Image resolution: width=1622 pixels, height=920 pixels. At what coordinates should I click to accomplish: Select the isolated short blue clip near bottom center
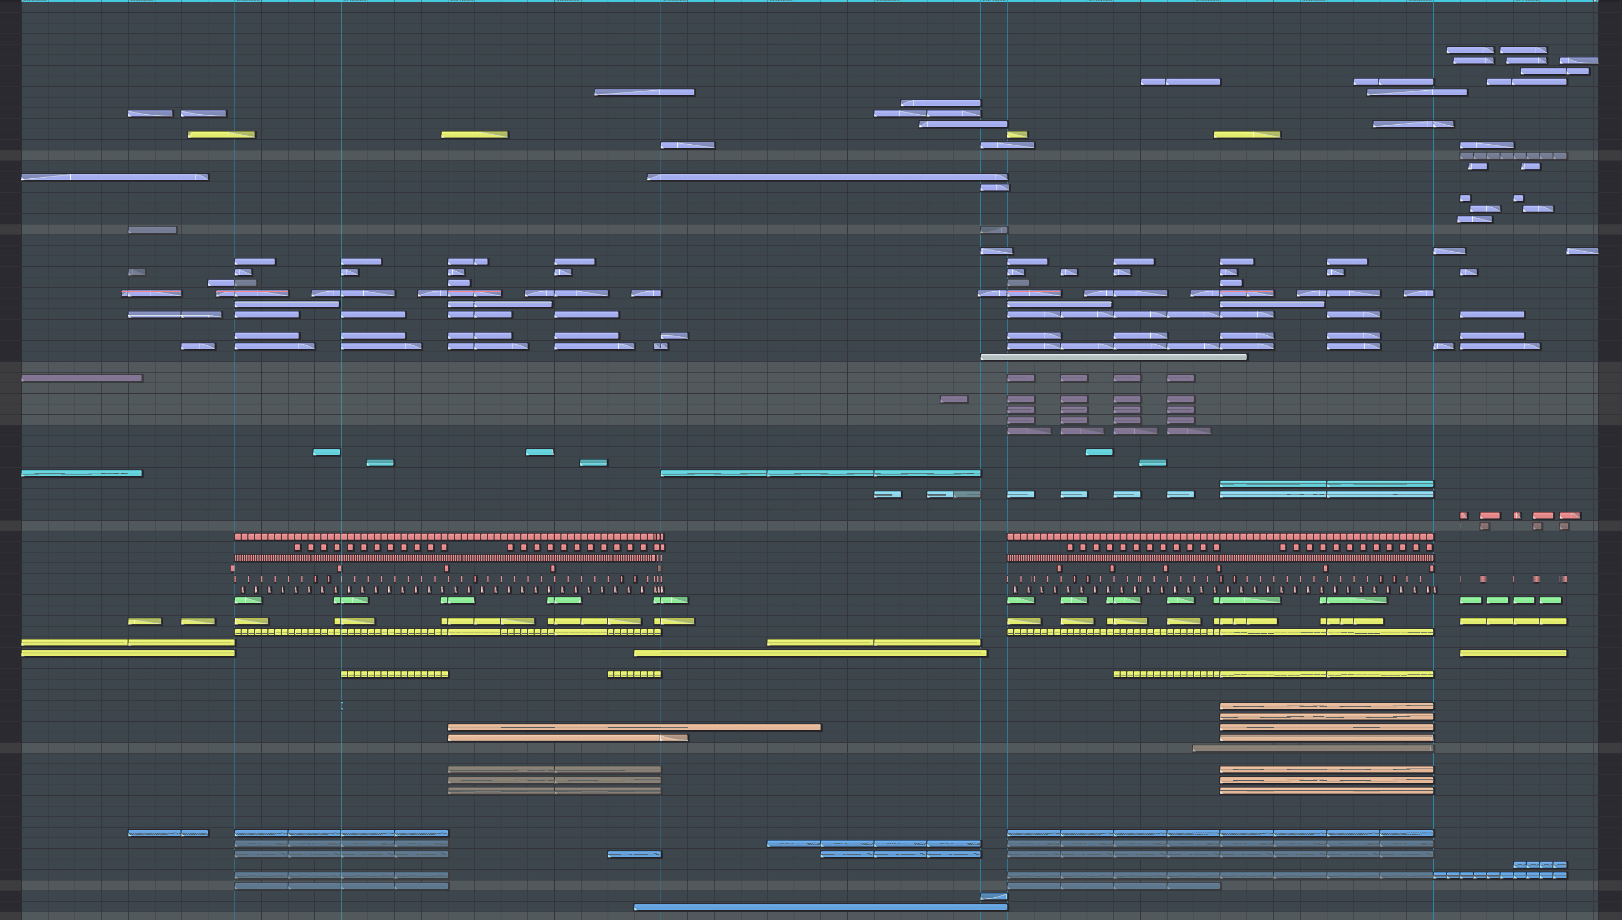[x=634, y=854]
